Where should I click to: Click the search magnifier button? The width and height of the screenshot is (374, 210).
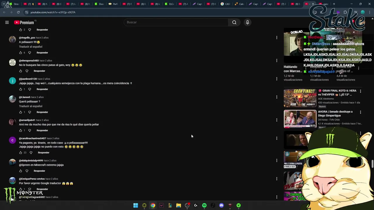click(234, 22)
